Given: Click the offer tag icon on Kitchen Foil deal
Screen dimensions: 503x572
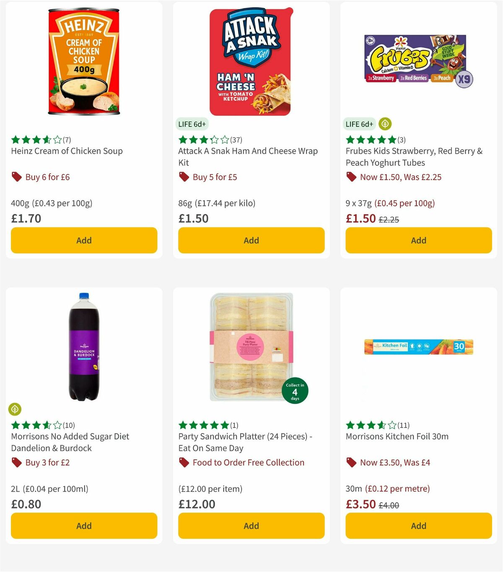Looking at the screenshot, I should [351, 462].
